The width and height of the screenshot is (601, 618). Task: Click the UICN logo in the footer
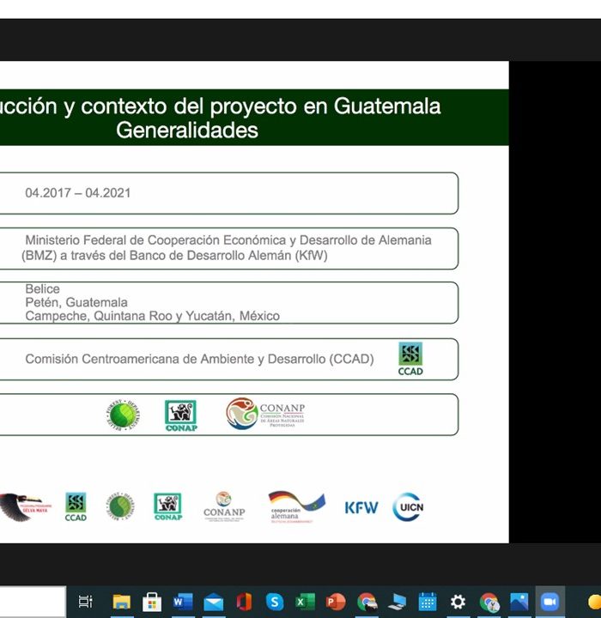(x=408, y=507)
